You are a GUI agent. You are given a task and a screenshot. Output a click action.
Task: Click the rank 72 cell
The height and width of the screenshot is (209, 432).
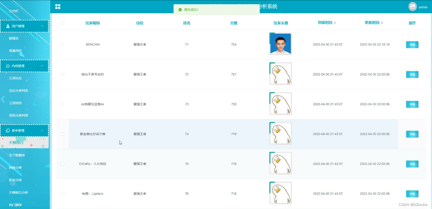[187, 74]
